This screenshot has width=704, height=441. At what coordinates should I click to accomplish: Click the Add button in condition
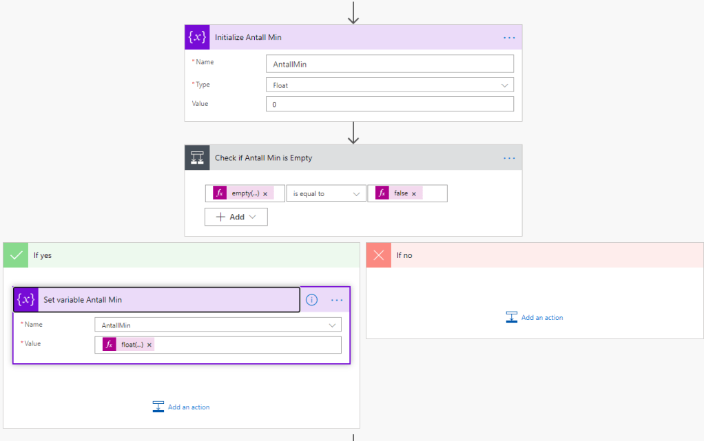tap(236, 217)
